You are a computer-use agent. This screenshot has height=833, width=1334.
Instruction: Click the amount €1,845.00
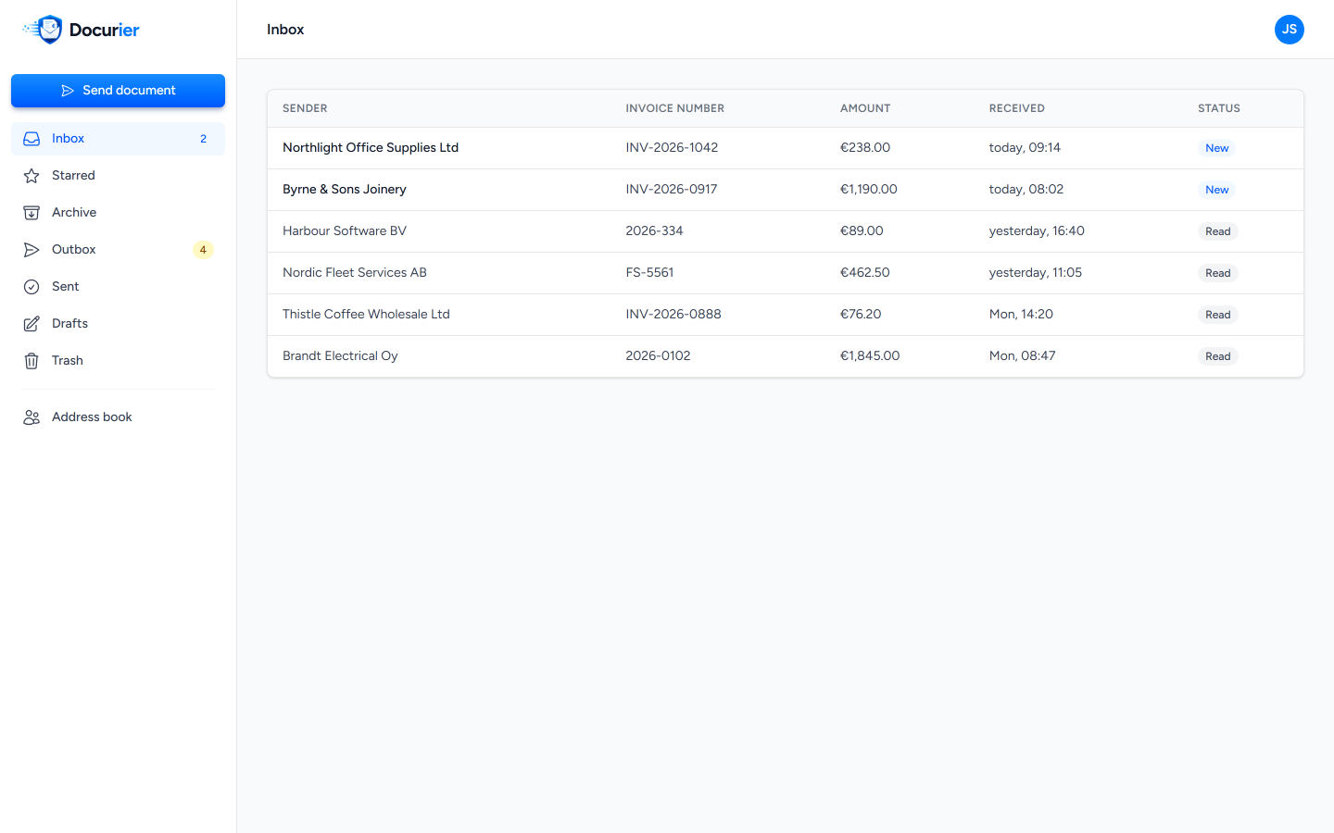870,356
